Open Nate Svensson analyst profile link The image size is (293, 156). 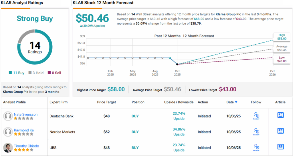click(26, 114)
